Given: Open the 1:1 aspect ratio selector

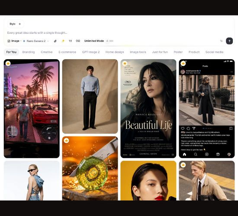Looking at the screenshot, I should pyautogui.click(x=70, y=41).
